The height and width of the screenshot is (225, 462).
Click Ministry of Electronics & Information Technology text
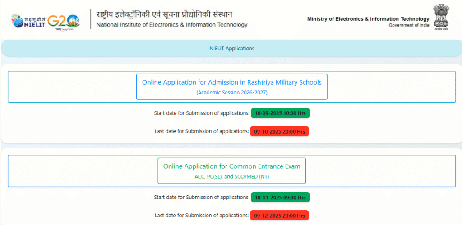368,19
